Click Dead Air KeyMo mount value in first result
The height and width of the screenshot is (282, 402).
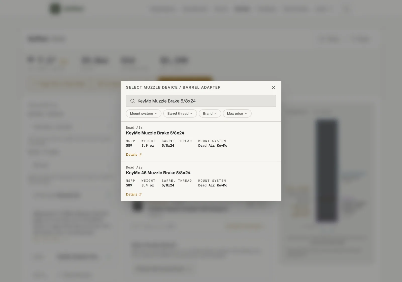click(213, 146)
